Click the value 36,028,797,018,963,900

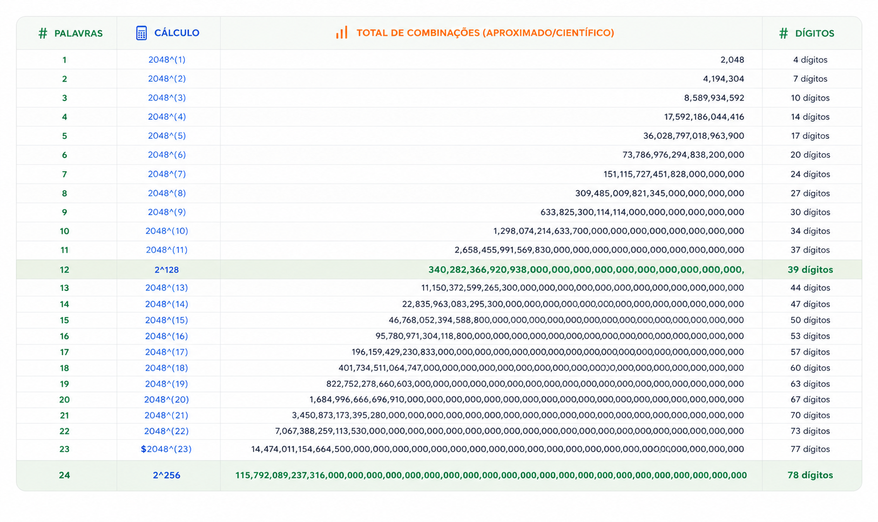coord(693,135)
